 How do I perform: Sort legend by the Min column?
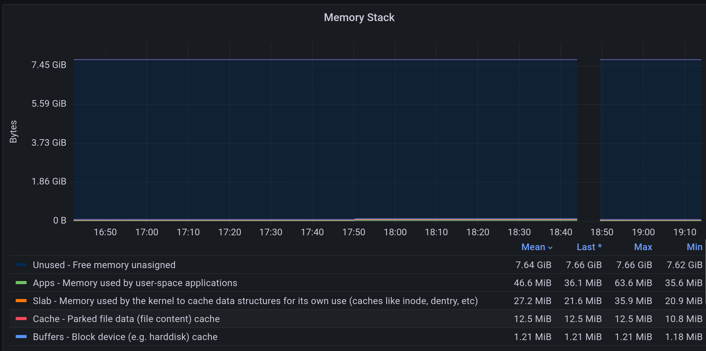click(694, 247)
